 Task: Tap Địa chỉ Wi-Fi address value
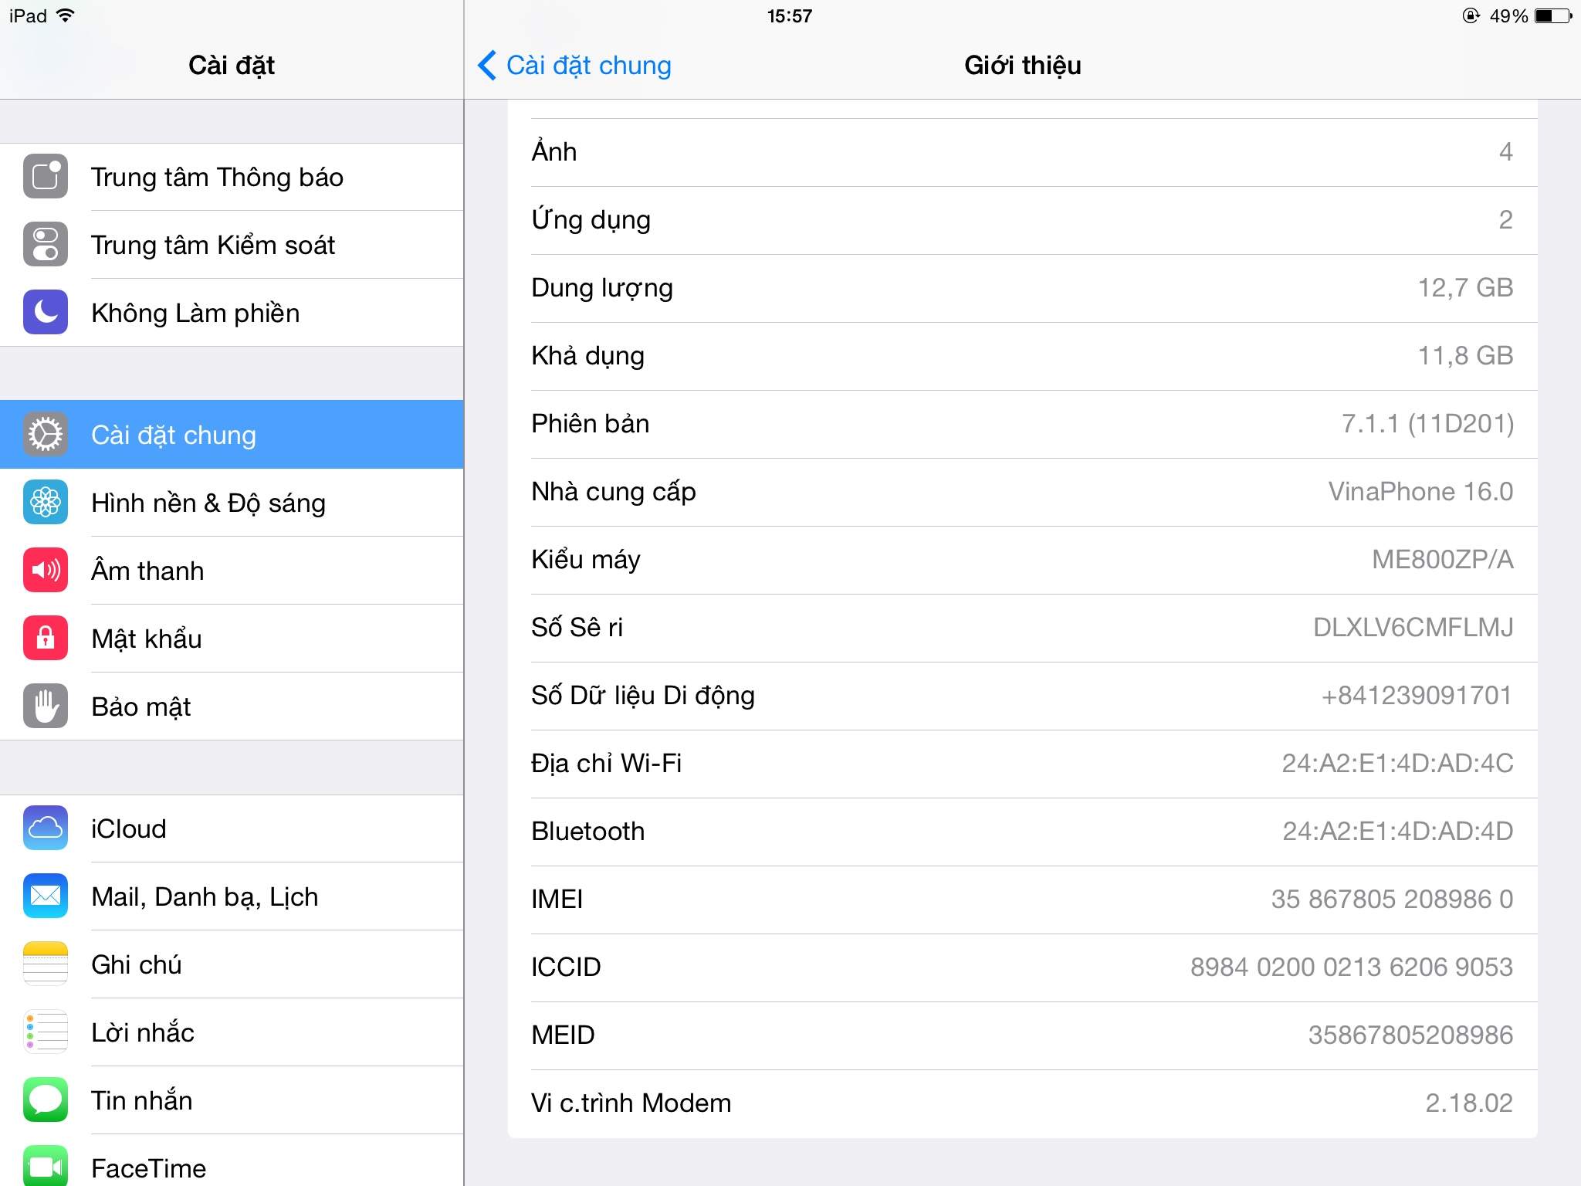[1397, 764]
